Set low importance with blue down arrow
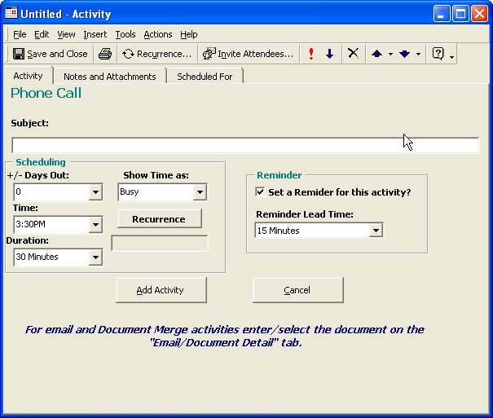Image resolution: width=493 pixels, height=418 pixels. tap(329, 54)
